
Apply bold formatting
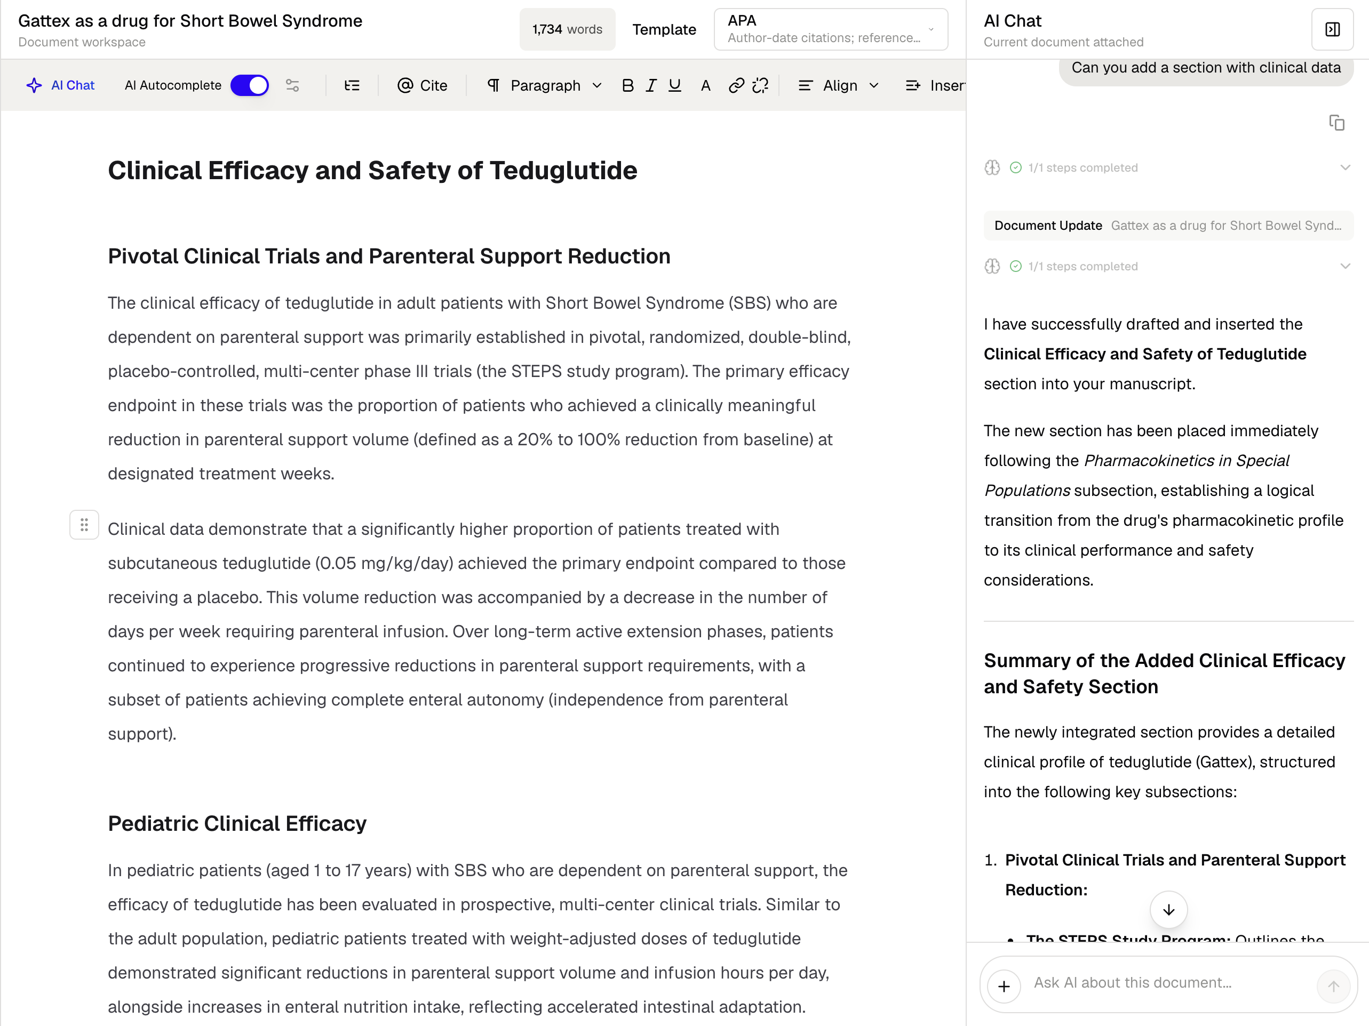coord(627,85)
